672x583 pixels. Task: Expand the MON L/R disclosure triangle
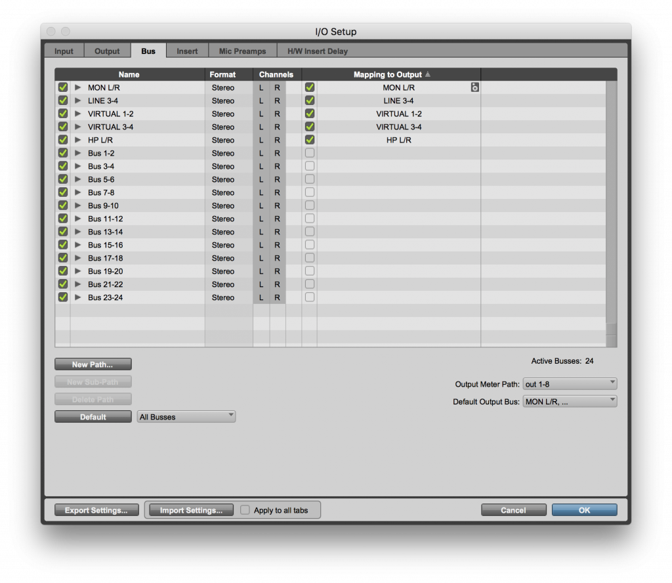[77, 87]
